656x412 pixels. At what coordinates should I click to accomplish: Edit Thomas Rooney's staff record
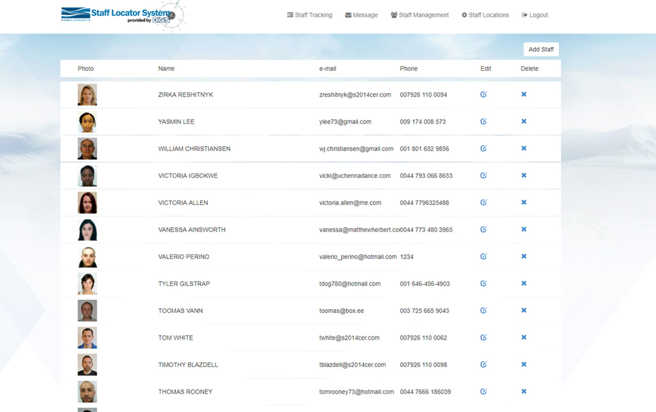click(483, 391)
